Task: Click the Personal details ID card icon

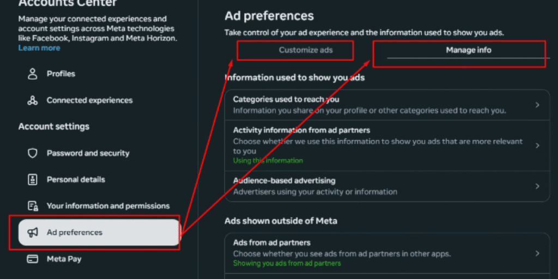Action: pyautogui.click(x=32, y=180)
